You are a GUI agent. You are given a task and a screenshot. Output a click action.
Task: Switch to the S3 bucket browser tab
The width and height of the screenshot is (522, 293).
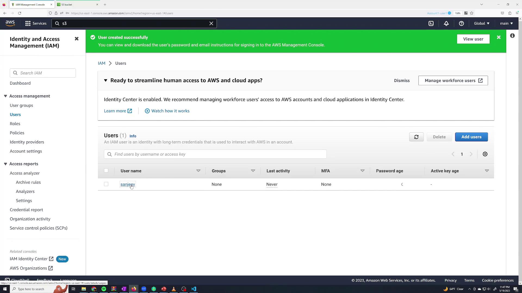76,5
